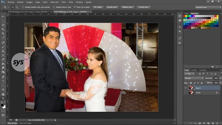Click new adjustment layer icon
The image size is (222, 125).
coord(204,124)
